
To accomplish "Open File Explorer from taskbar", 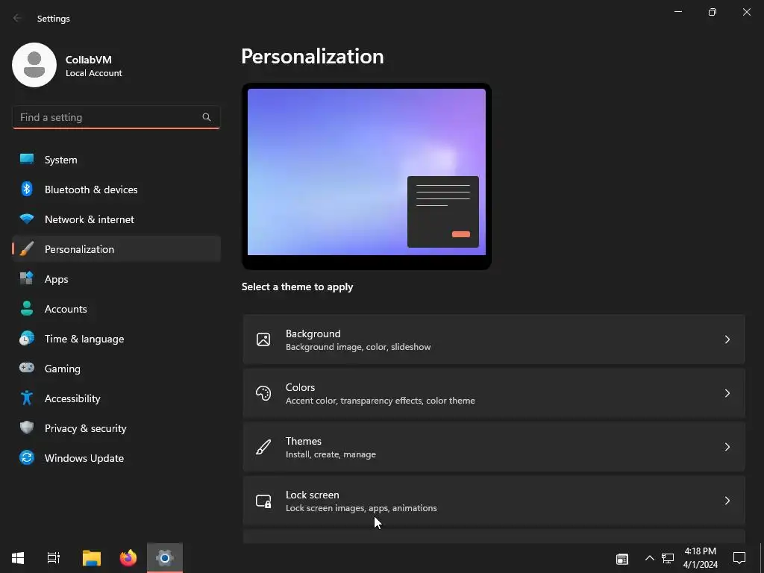I will click(92, 558).
